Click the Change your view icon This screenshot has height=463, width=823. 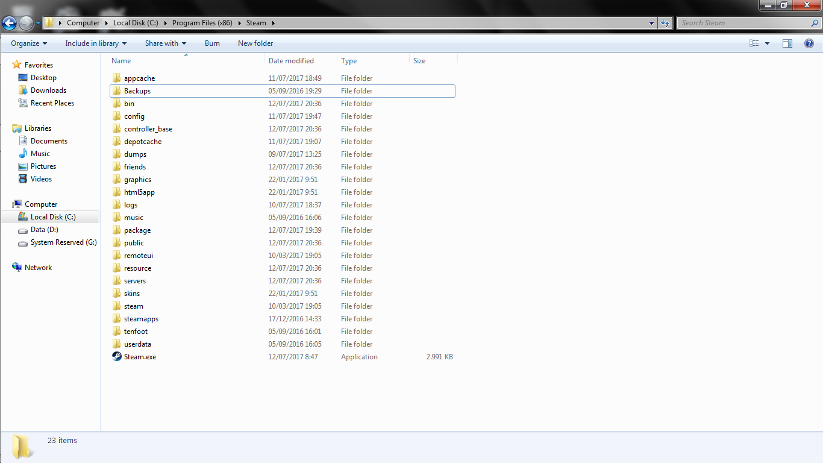[754, 43]
